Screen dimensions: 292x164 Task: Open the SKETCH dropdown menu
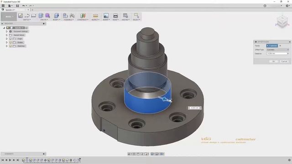pos(27,20)
